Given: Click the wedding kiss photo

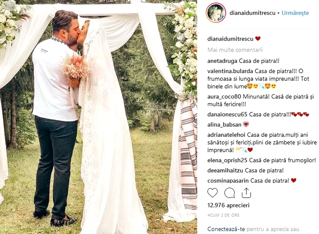Looking at the screenshot, I should [99, 117].
